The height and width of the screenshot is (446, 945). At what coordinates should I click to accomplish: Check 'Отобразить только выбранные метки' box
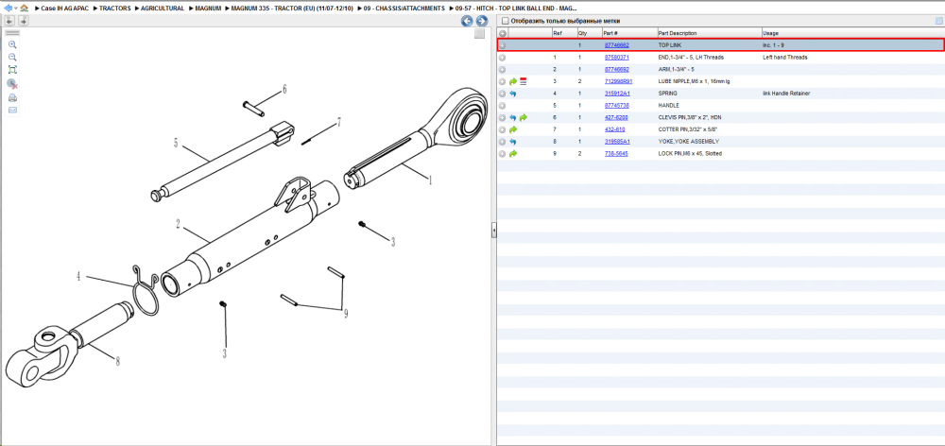[x=505, y=21]
